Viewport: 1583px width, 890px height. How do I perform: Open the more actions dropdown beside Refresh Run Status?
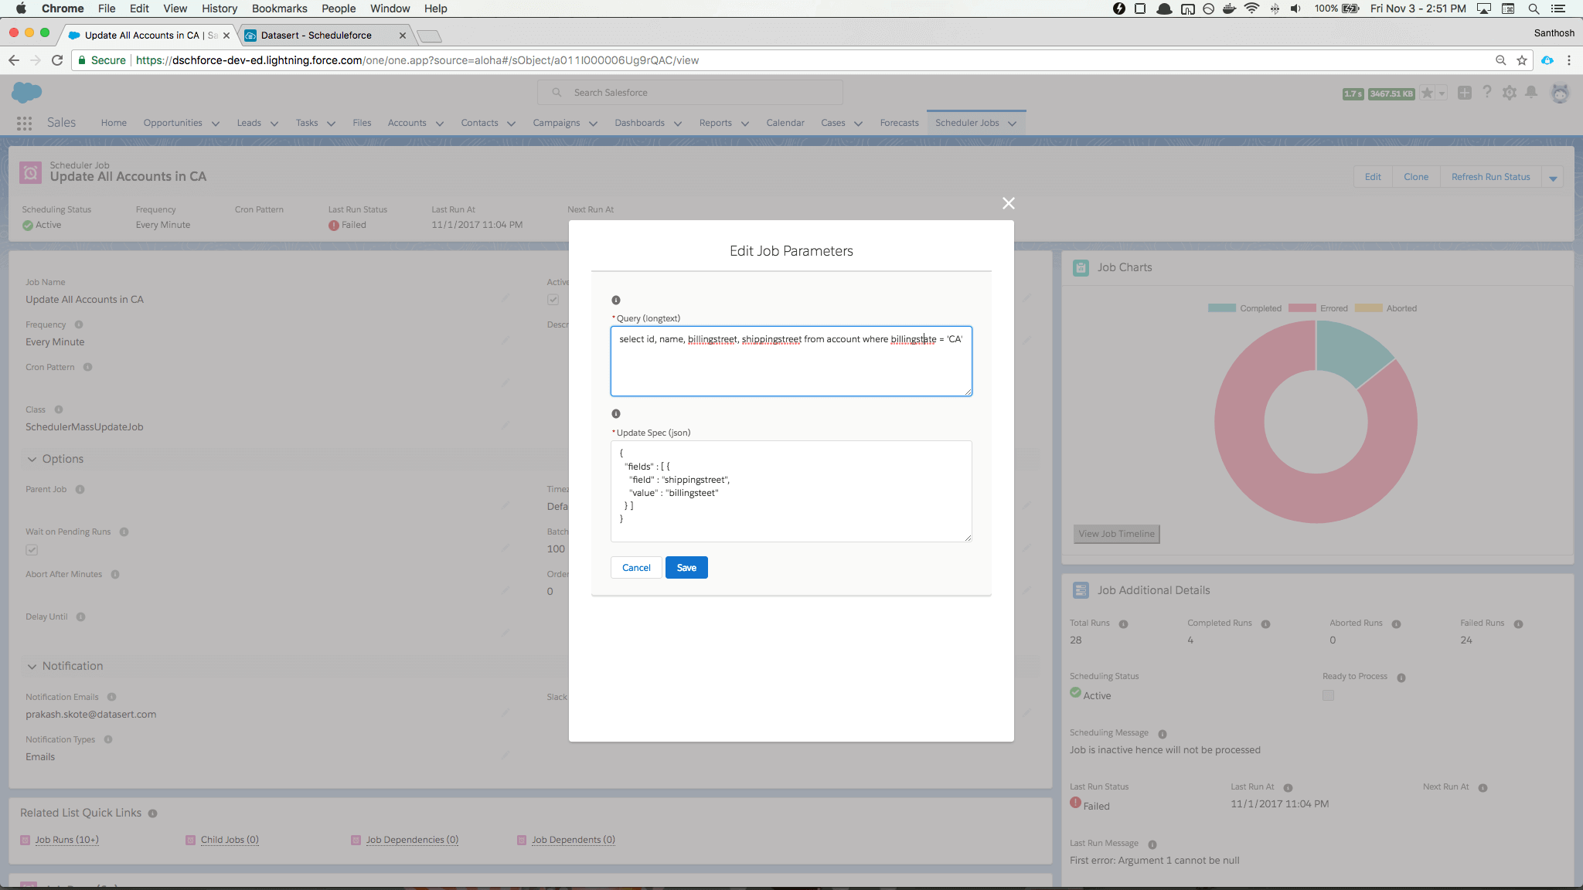pyautogui.click(x=1553, y=178)
